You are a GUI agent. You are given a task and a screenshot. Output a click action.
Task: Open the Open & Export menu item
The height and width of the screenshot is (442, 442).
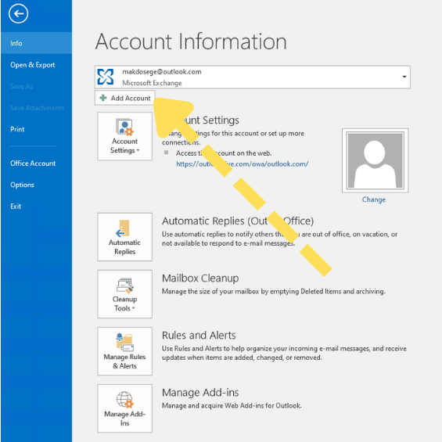(36, 65)
